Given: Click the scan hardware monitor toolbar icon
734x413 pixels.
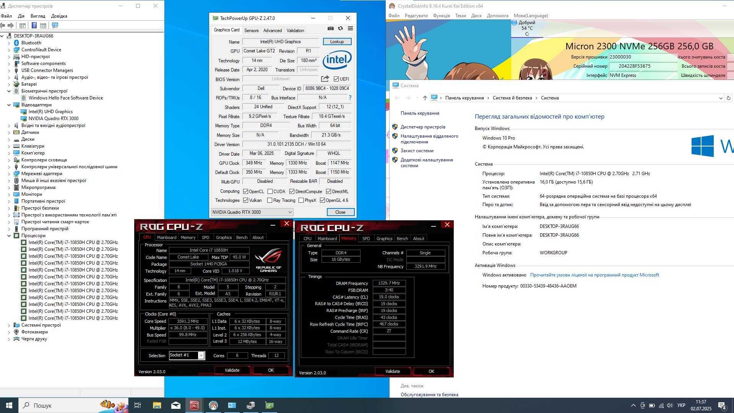Looking at the screenshot, I should [x=55, y=25].
